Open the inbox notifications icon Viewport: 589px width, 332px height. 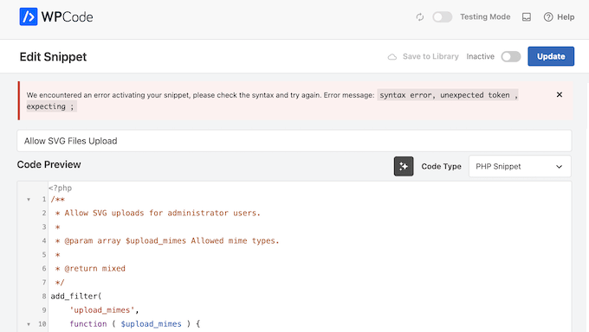(527, 17)
